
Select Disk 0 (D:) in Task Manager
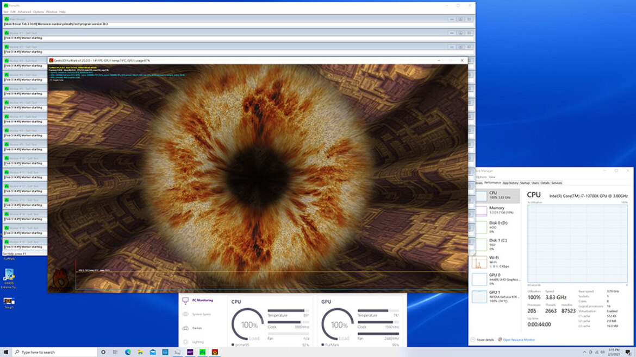coord(498,227)
